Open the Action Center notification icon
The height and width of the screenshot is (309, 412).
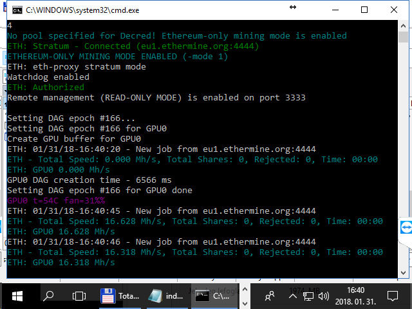393,296
